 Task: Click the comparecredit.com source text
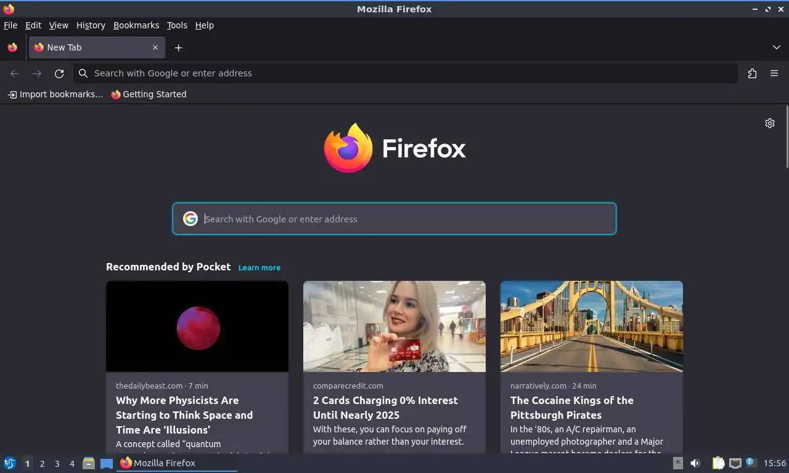[348, 386]
